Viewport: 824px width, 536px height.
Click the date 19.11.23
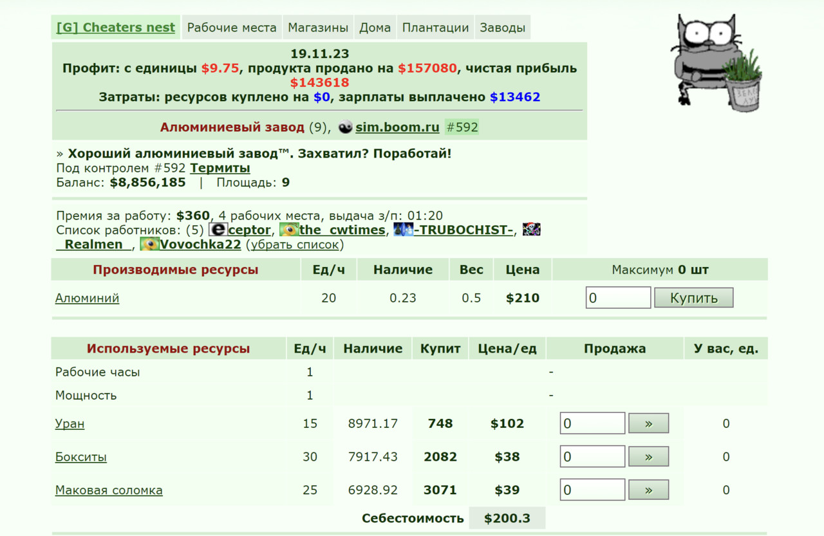pyautogui.click(x=319, y=54)
